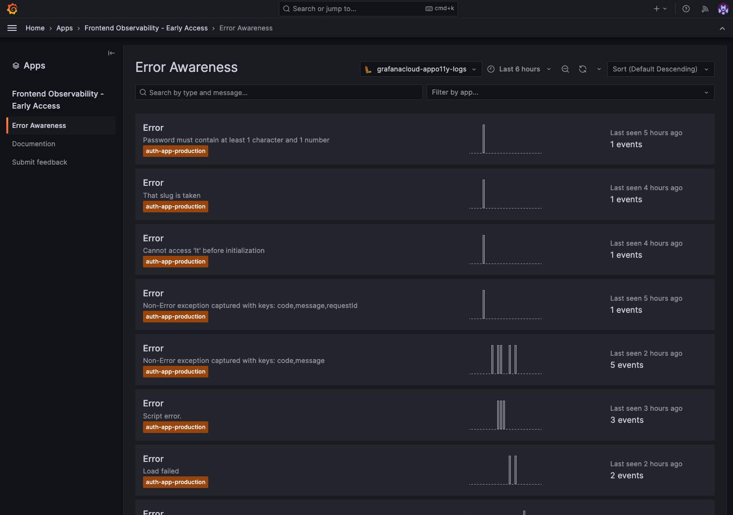This screenshot has width=733, height=515.
Task: Click sparkline chart of 5 events row
Action: (505, 360)
